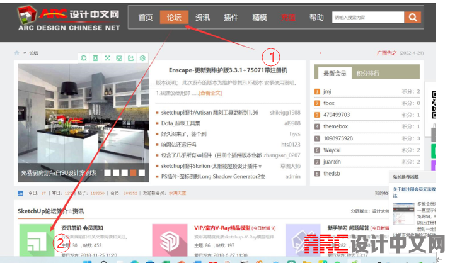Open the 论坛 menu item
The height and width of the screenshot is (263, 450).
point(174,18)
